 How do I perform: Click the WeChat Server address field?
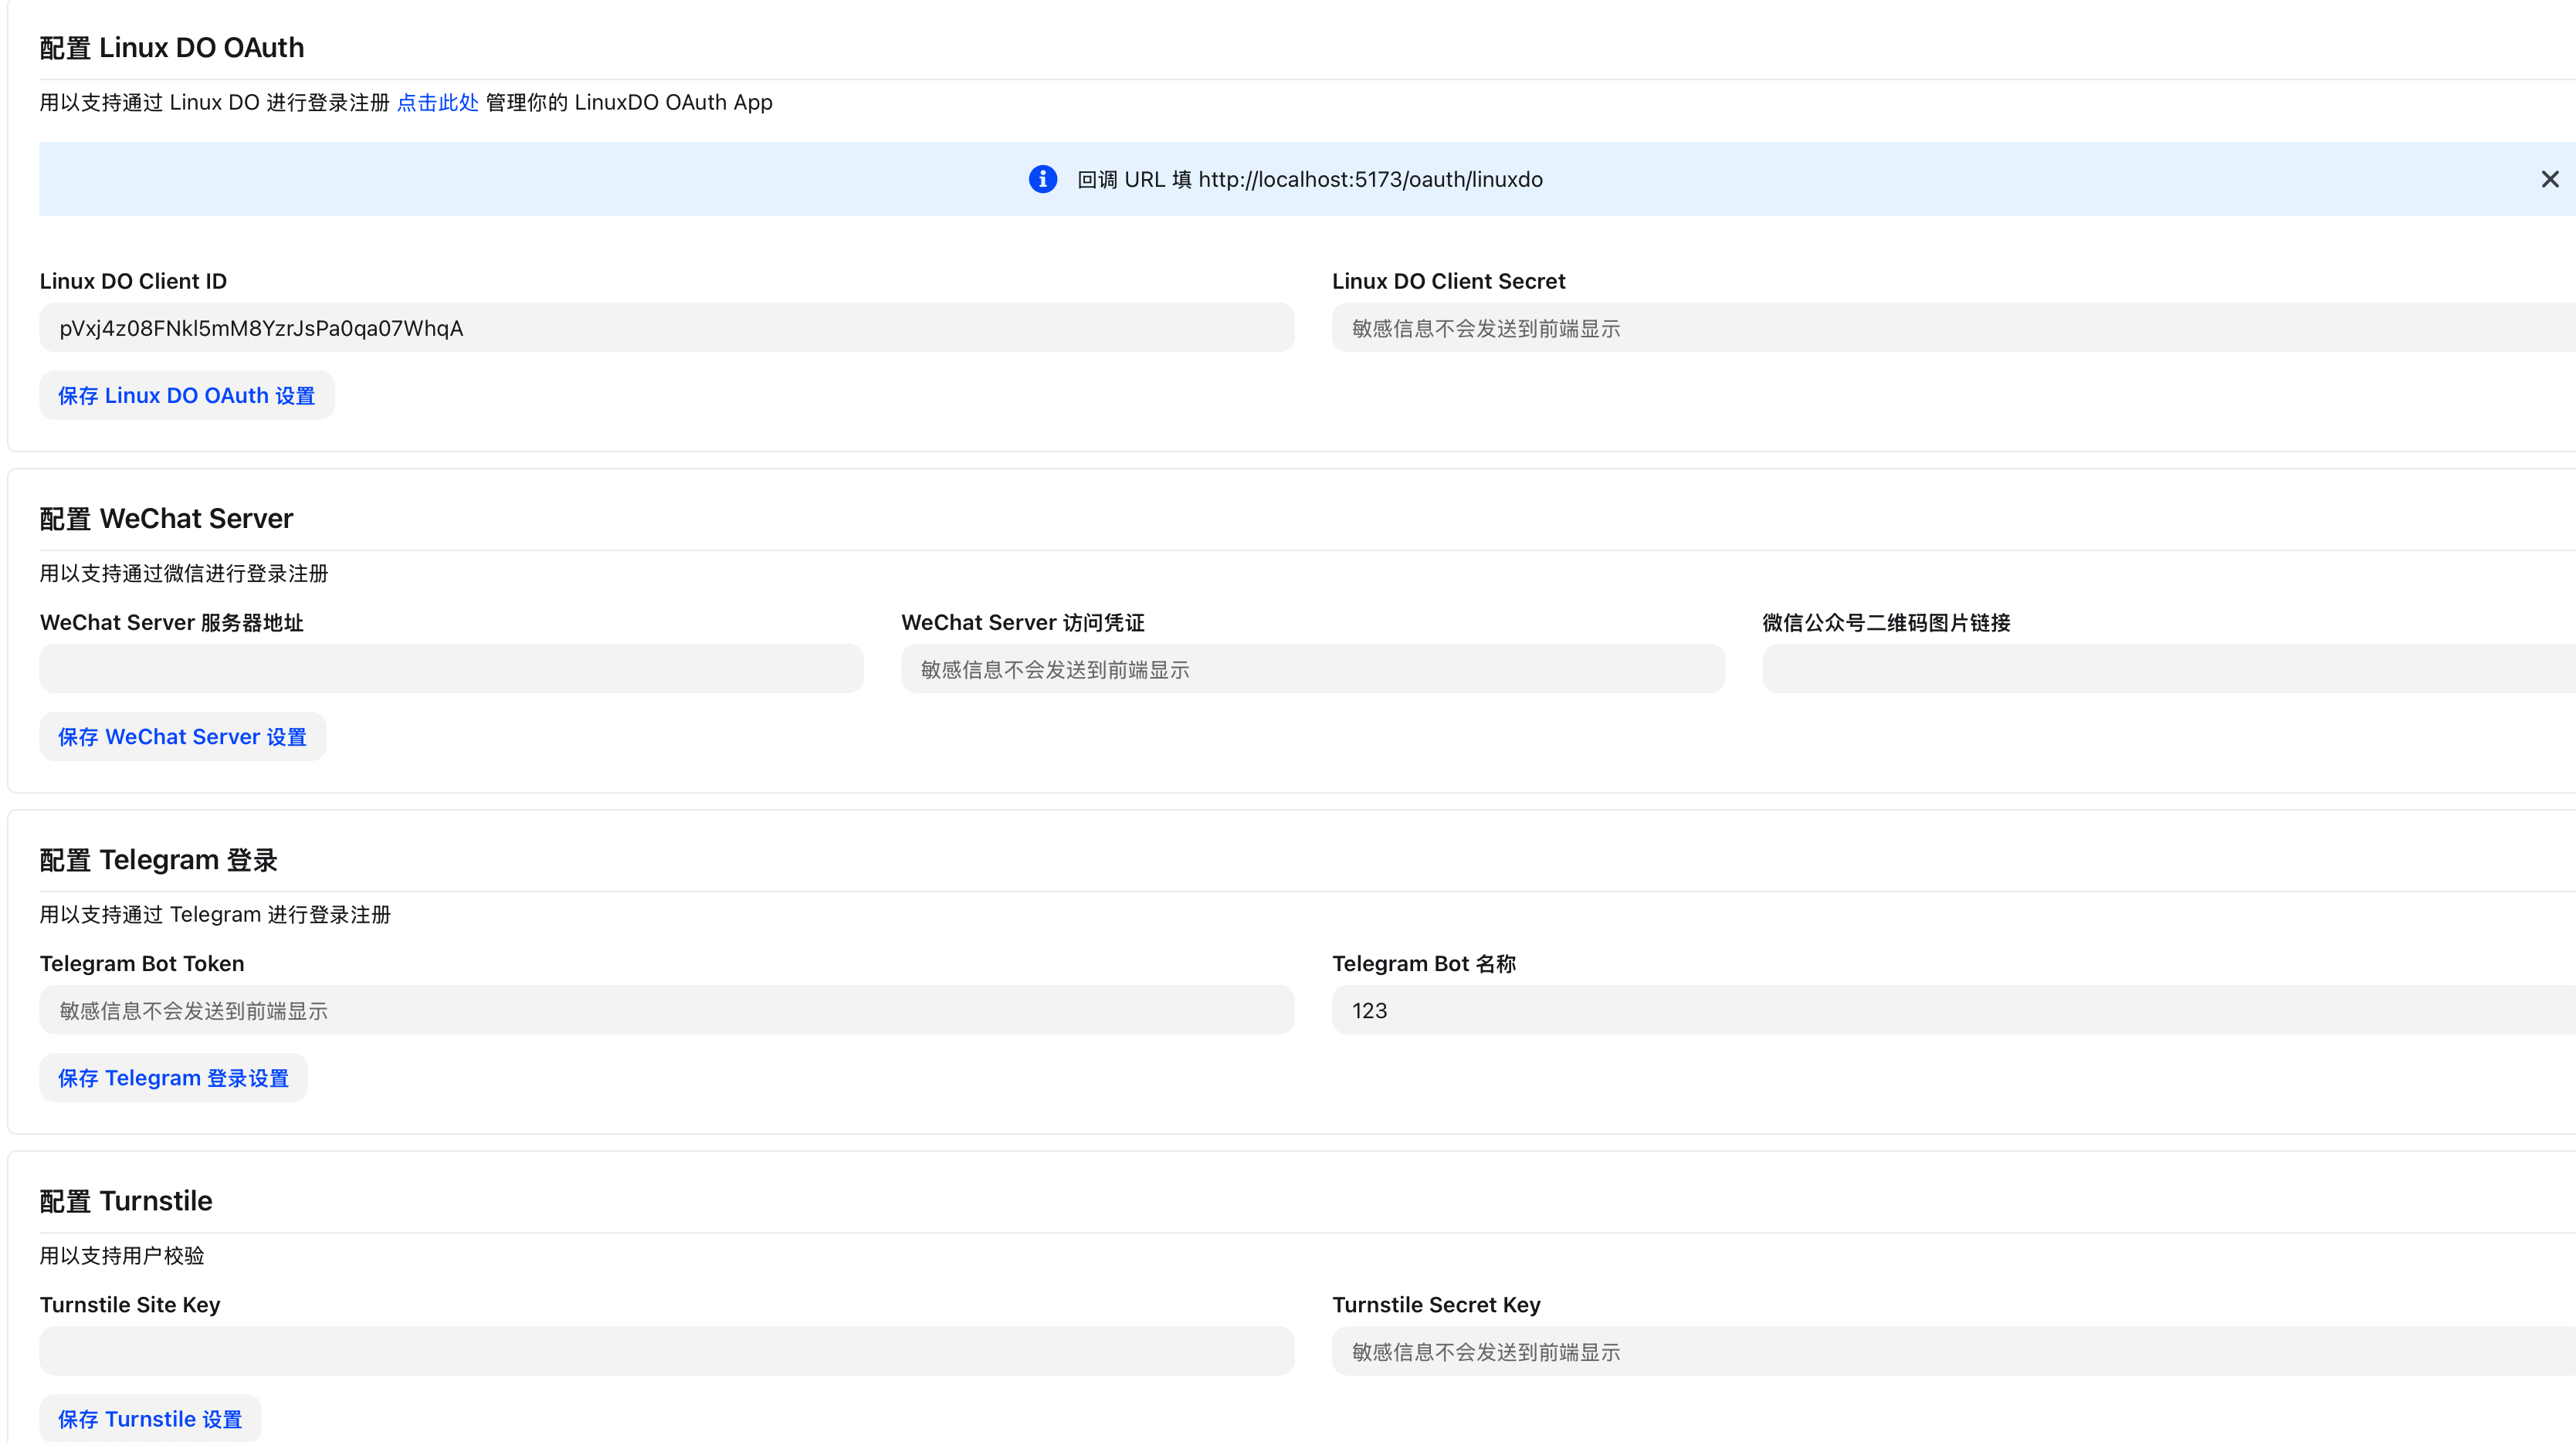451,669
